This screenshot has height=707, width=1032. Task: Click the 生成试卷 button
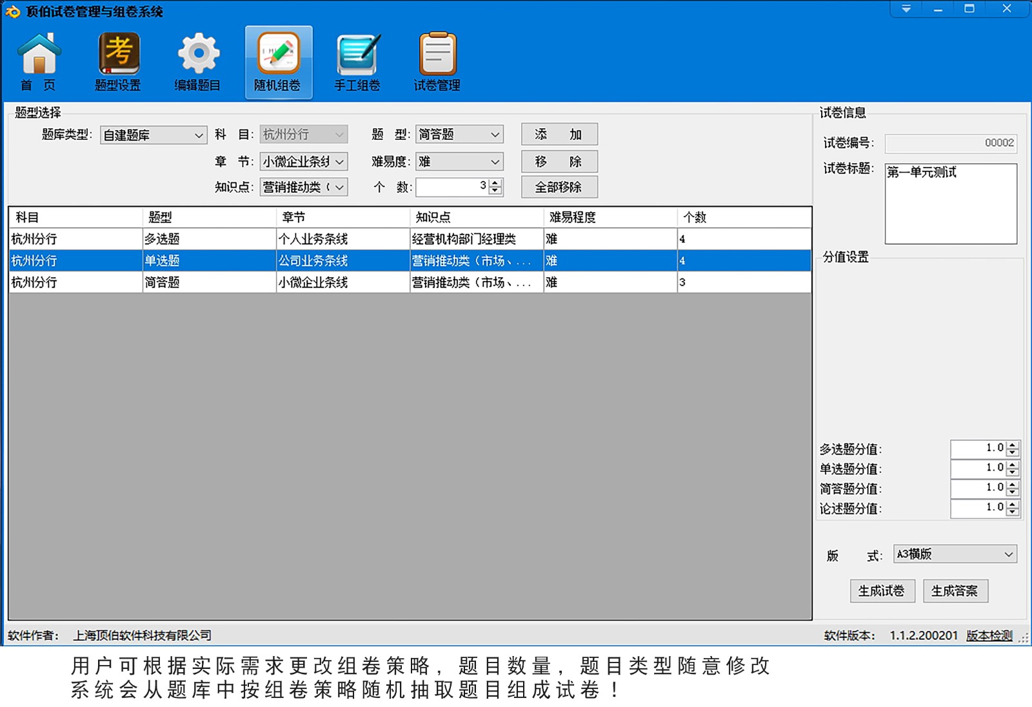click(x=882, y=591)
